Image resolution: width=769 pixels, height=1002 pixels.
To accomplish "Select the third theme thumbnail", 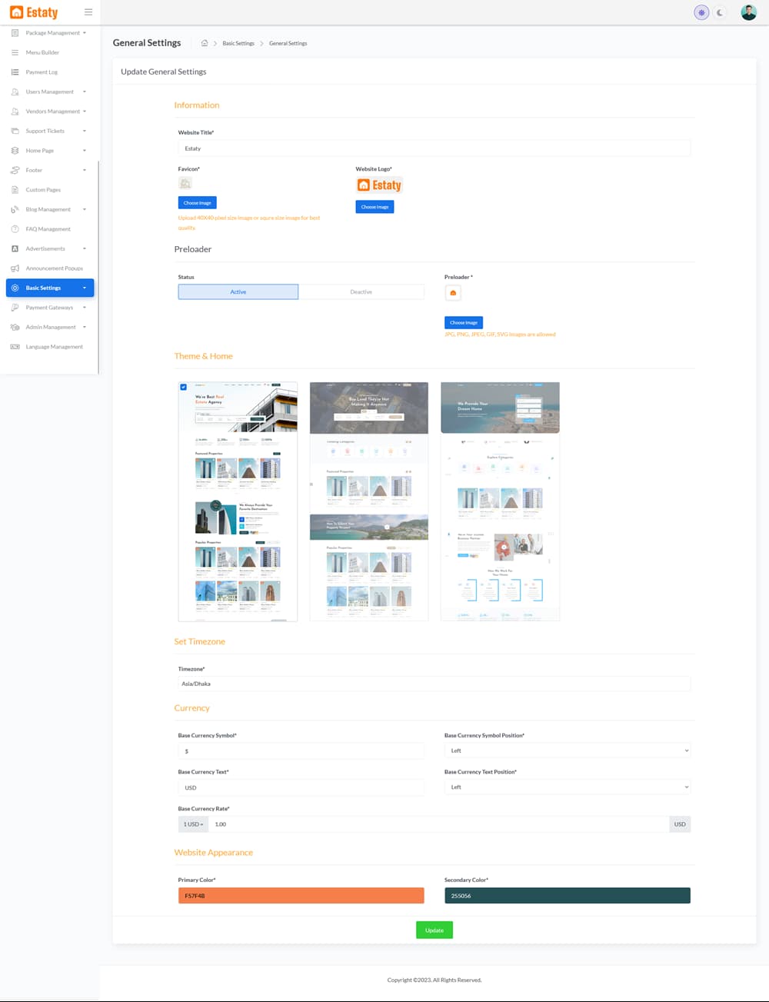I will (x=500, y=501).
